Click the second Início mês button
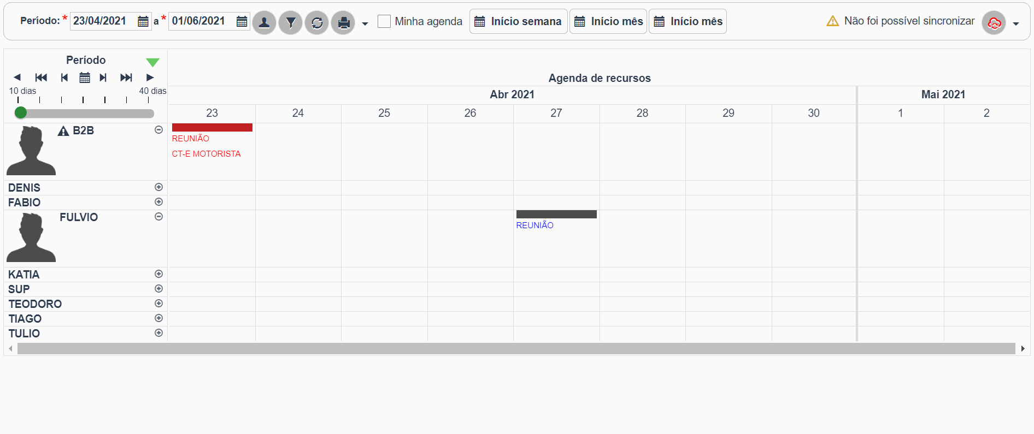 pyautogui.click(x=688, y=21)
